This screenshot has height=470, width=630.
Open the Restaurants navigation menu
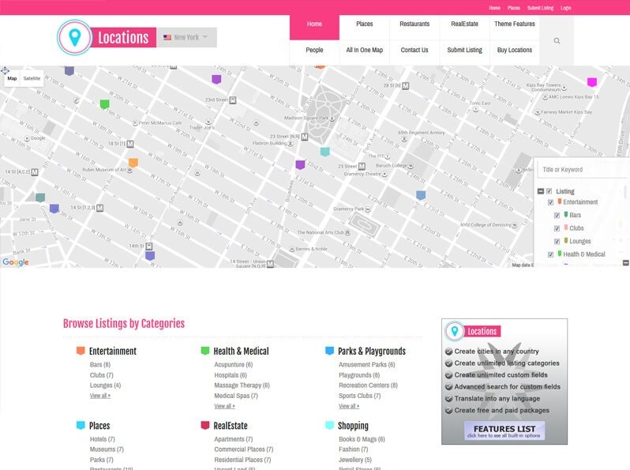point(414,24)
